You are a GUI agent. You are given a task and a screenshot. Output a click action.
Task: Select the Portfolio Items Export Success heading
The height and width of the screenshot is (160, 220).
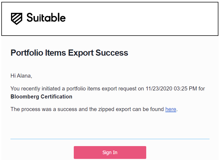pyautogui.click(x=69, y=53)
